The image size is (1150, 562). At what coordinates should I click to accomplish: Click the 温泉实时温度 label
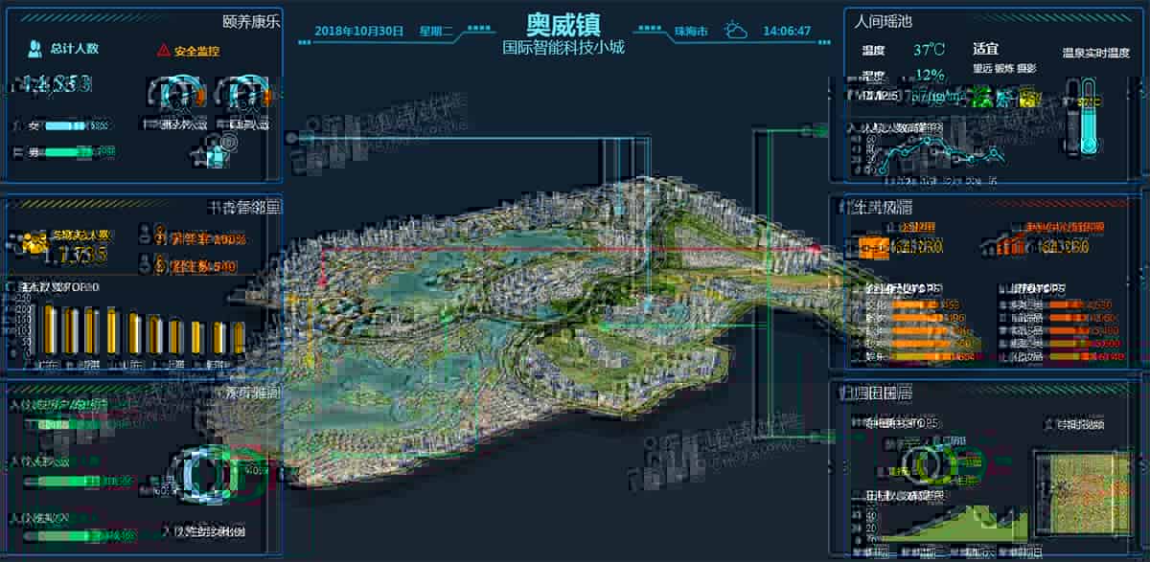pyautogui.click(x=1096, y=54)
